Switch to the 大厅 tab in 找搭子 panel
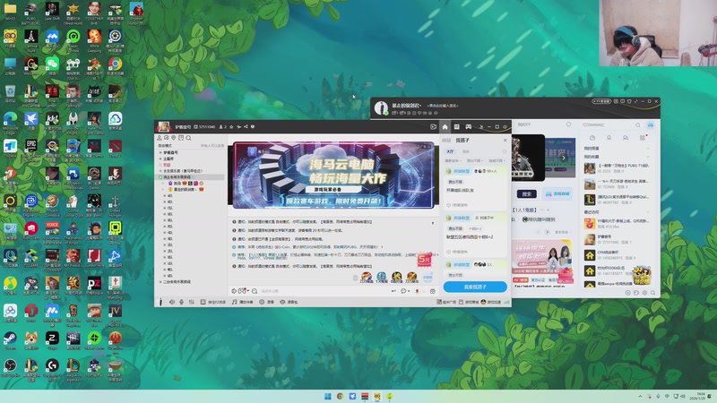717x403 pixels. [451, 151]
